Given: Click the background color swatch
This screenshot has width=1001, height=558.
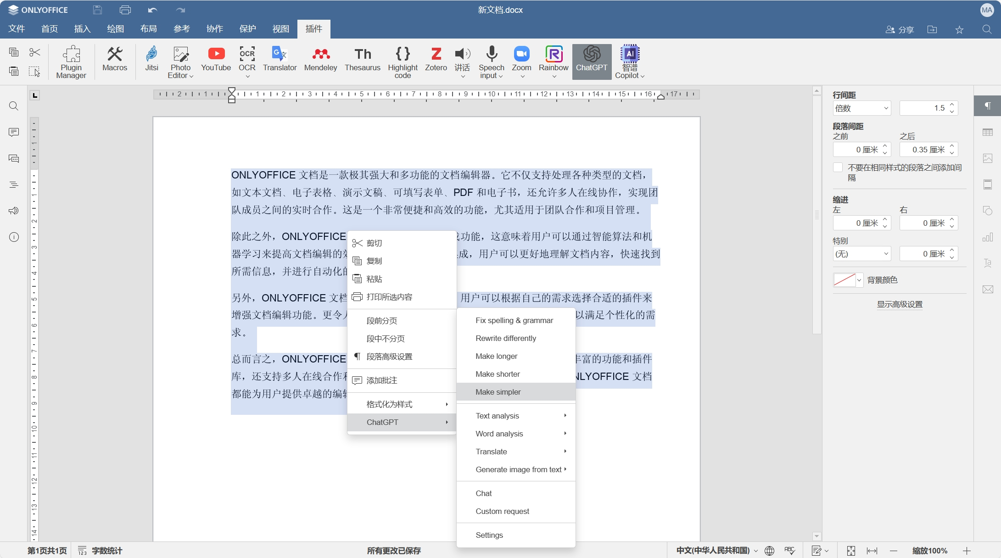Looking at the screenshot, I should tap(844, 280).
